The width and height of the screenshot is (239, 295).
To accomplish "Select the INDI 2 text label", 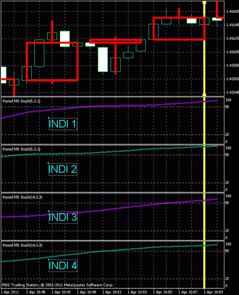I will 62,169.
